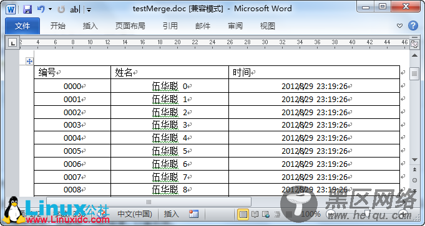Screen dimensions: 425x226
Task: Click the time cell in row 0000
Action: coord(314,87)
